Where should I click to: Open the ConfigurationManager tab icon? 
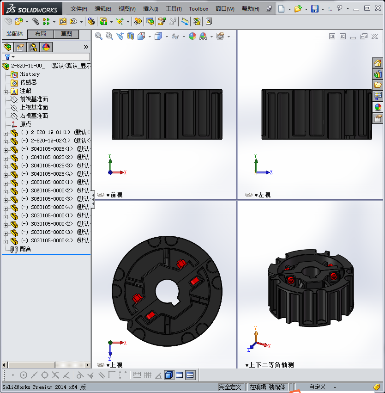[33, 47]
